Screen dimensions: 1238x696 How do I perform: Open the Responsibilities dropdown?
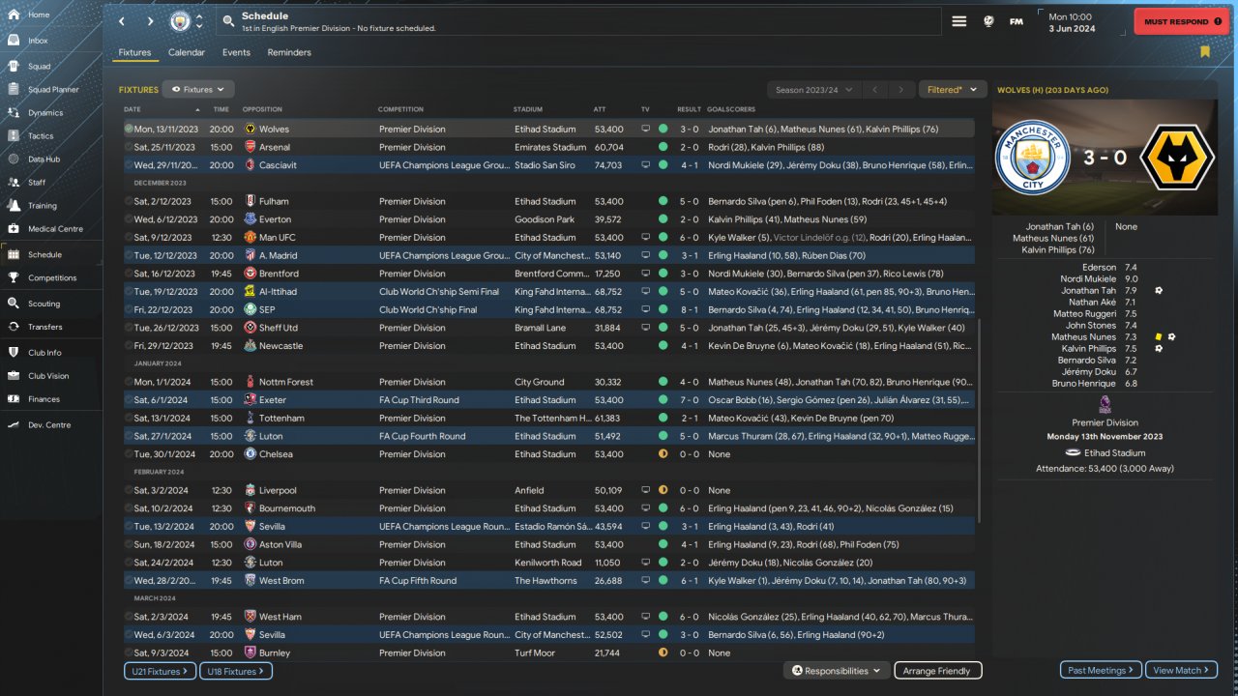click(x=838, y=671)
